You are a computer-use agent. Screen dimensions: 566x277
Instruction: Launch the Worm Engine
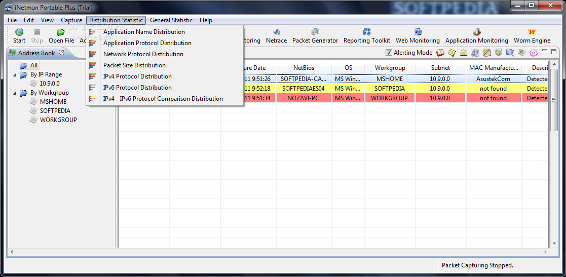pos(532,36)
